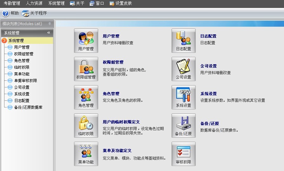Viewport: 284px width, 171px height.
Task: Click the 关于程序 toolbar button
Action: pos(34,13)
